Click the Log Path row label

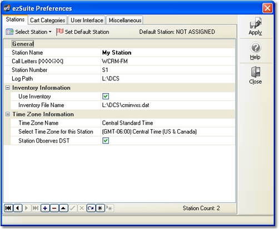coord(22,79)
